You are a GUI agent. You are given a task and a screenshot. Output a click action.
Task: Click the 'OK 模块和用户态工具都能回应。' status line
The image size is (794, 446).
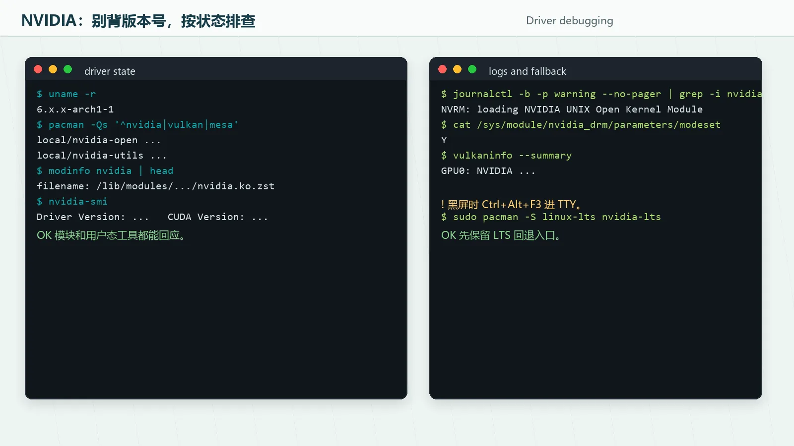tap(112, 235)
